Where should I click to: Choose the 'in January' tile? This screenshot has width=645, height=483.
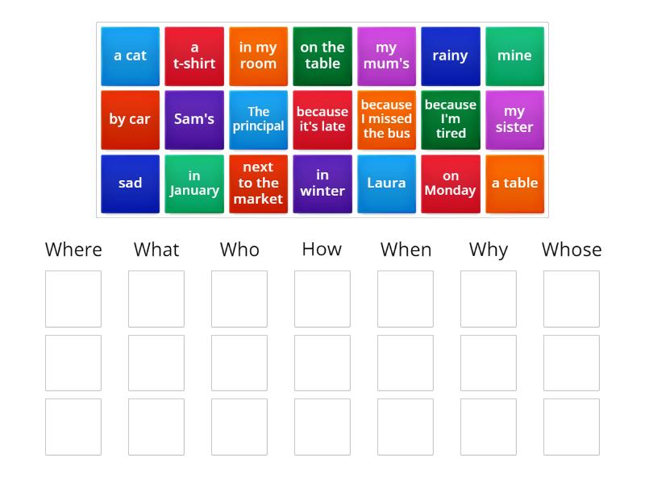click(x=194, y=184)
